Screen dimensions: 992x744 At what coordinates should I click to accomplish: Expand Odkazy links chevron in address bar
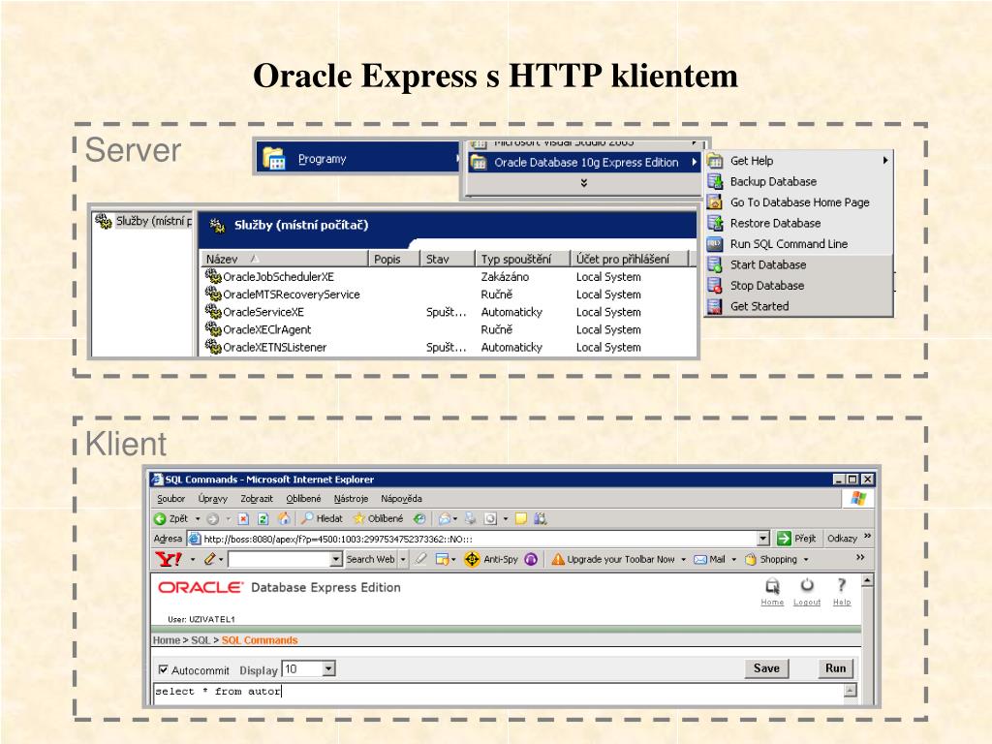click(x=867, y=537)
